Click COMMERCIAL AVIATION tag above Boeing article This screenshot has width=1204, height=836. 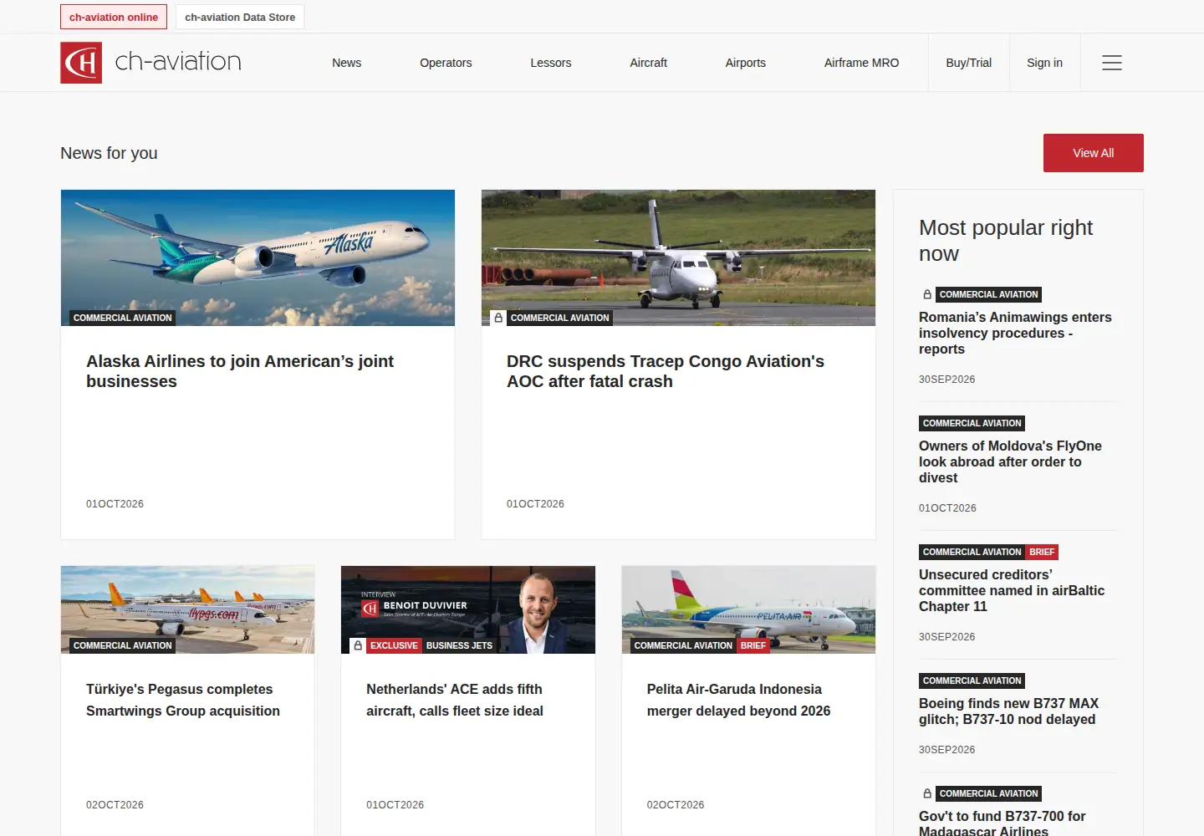point(972,681)
